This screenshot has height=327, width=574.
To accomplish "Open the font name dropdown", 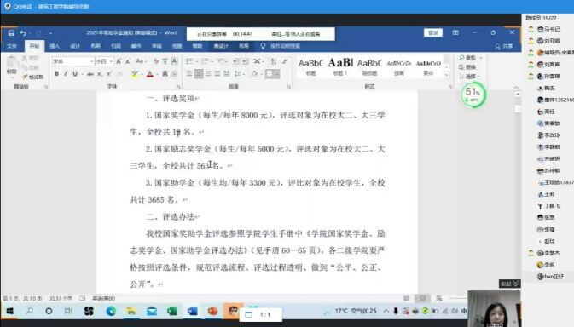I will 92,61.
